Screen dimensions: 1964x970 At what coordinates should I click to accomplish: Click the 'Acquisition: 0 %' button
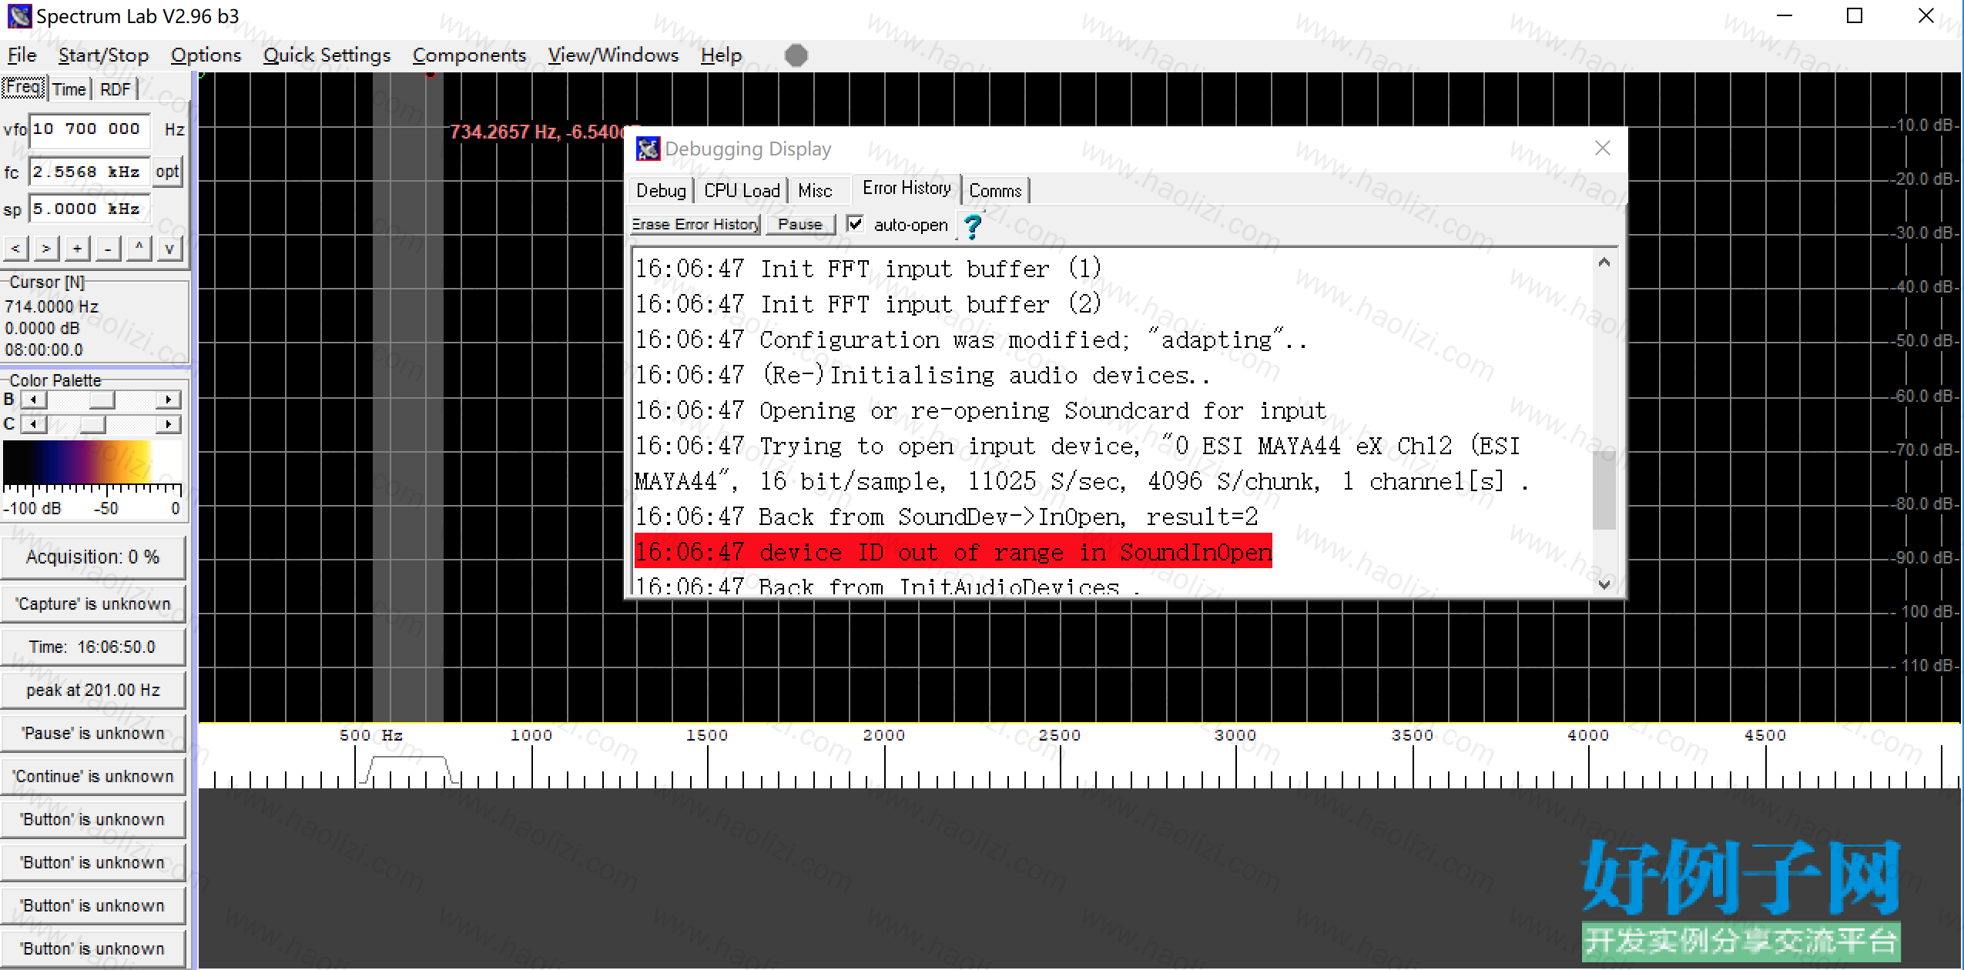(92, 557)
